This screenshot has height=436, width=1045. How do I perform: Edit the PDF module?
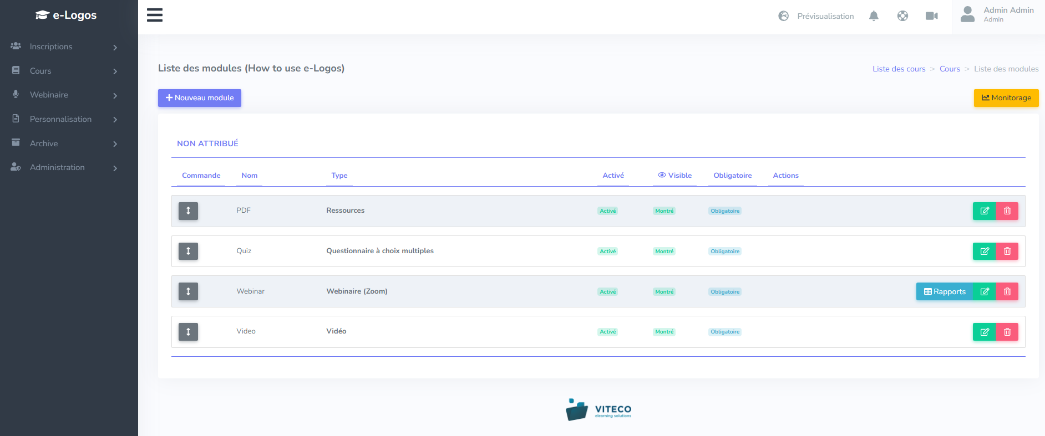pos(985,211)
